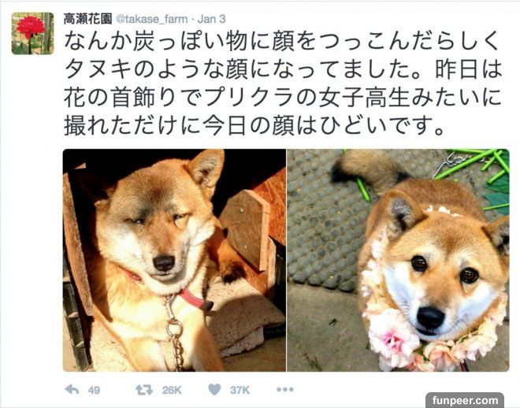Click the 26K retweet count

(x=172, y=390)
